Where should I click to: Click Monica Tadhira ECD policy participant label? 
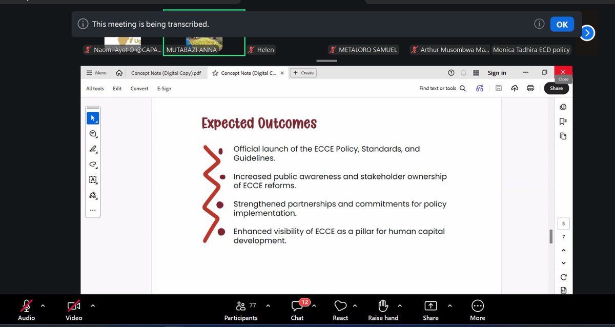pyautogui.click(x=531, y=50)
